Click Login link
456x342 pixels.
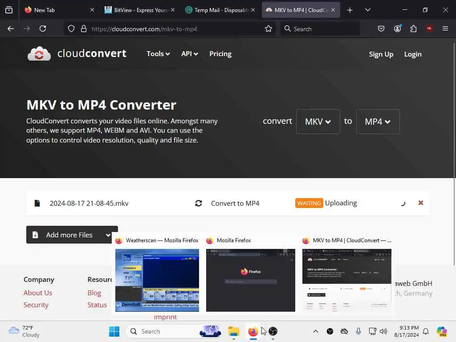413,54
